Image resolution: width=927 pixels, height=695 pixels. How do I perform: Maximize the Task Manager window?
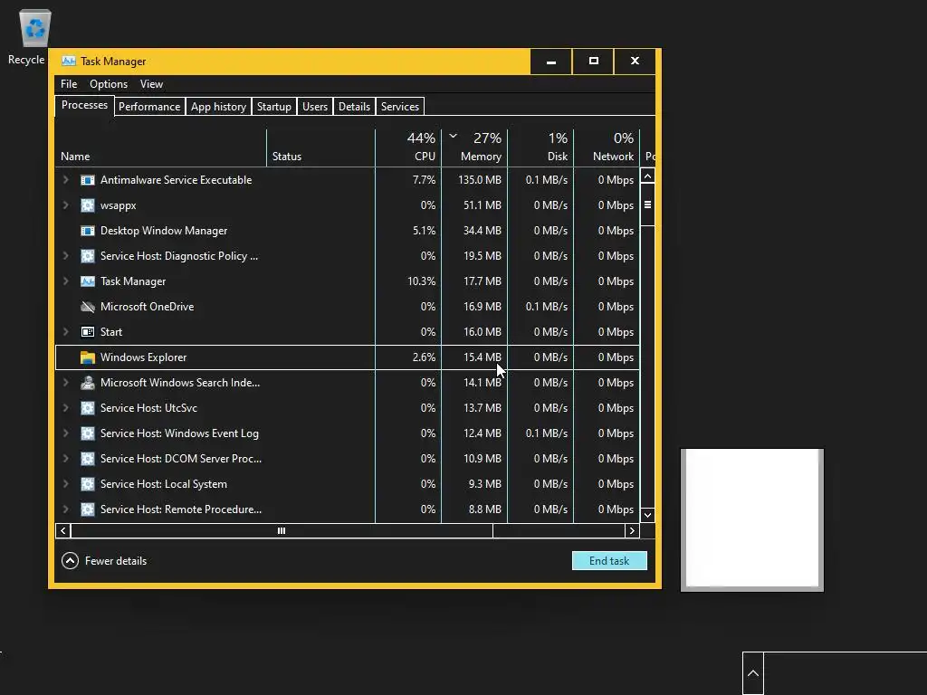click(594, 61)
